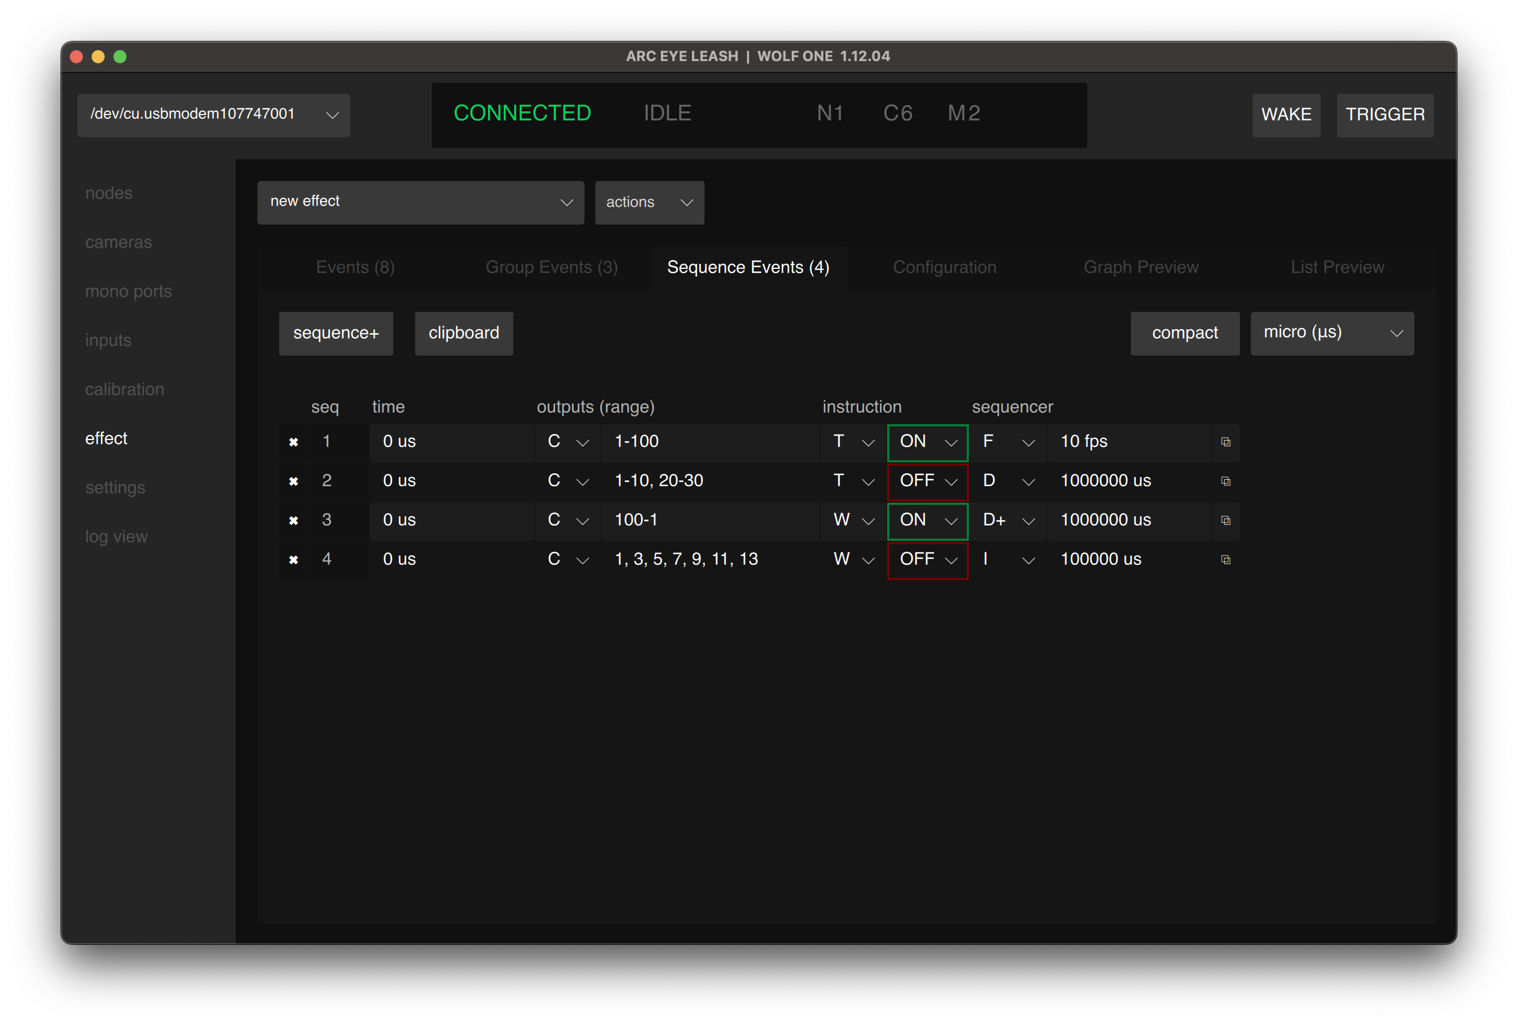Open the cameras section in sidebar
1518x1025 pixels.
(118, 243)
